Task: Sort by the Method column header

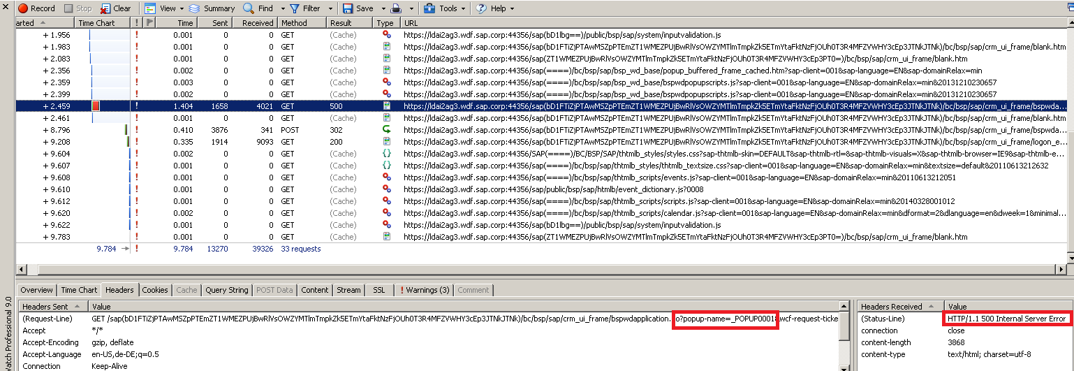Action: [x=302, y=23]
